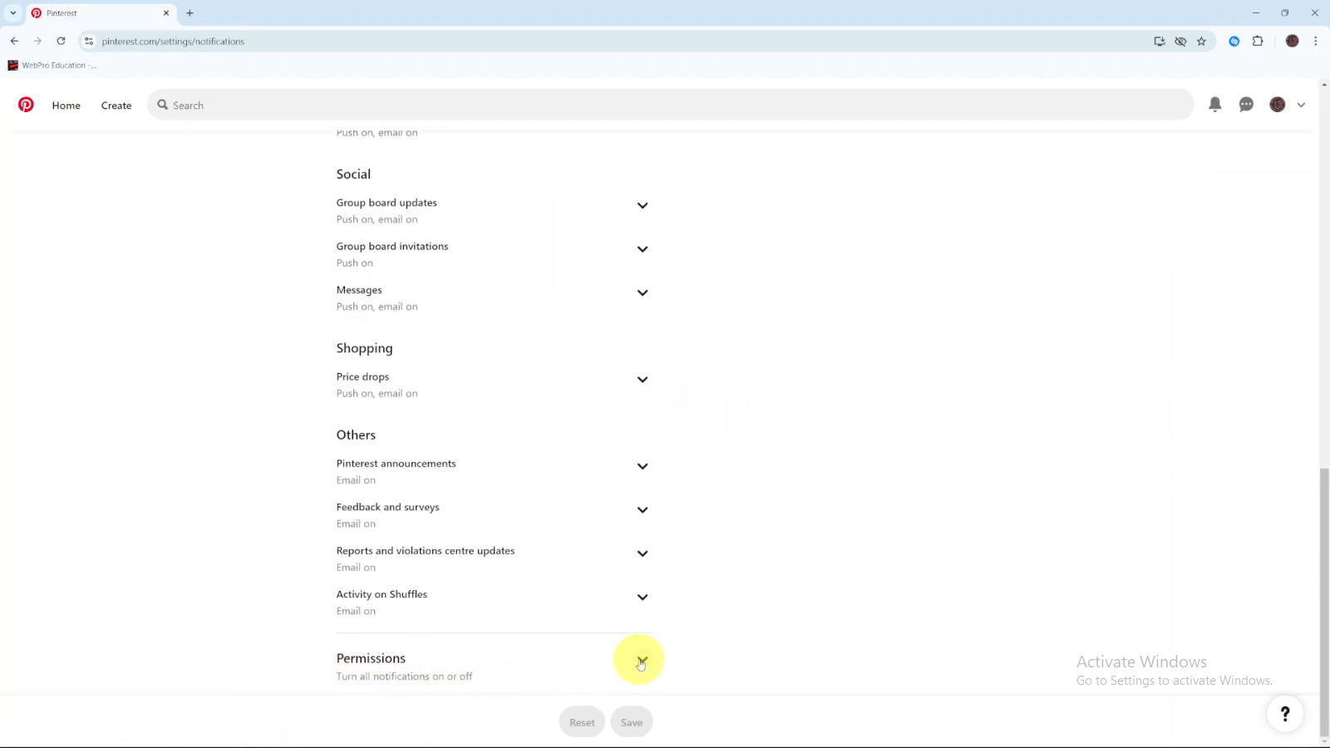Click the Save button

[x=632, y=722]
